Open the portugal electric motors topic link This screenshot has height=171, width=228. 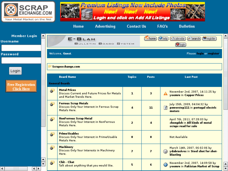193,109
